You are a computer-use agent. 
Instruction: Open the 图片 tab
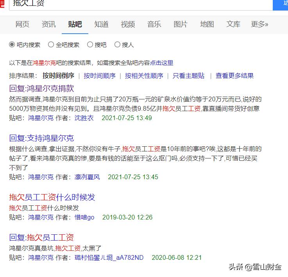(x=181, y=24)
